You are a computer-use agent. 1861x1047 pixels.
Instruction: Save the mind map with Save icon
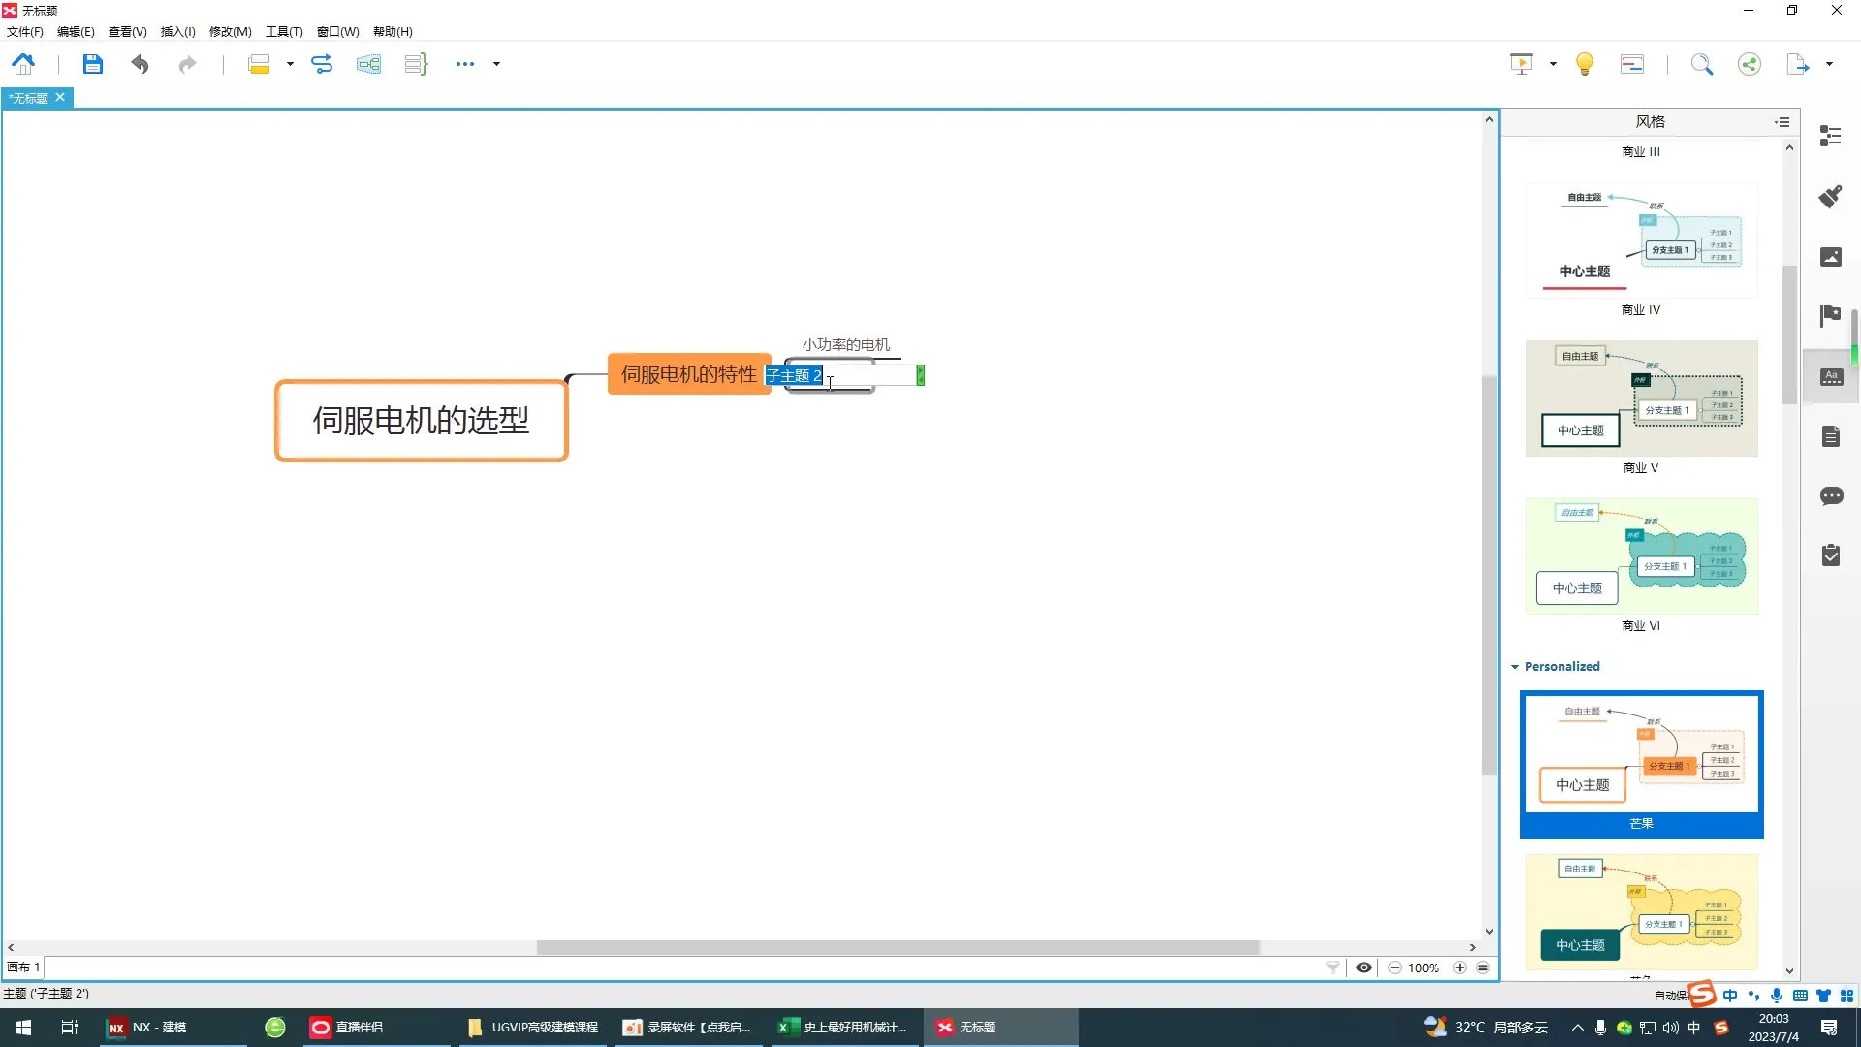pos(92,64)
